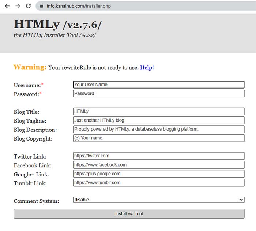Click the Google+ Link: label

point(31,174)
